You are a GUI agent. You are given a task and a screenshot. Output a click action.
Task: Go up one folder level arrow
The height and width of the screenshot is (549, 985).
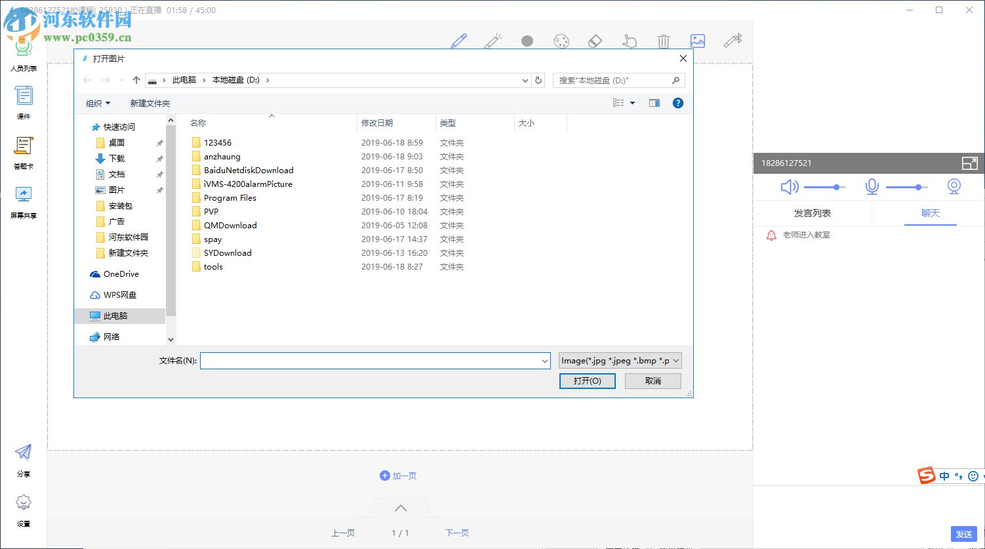pyautogui.click(x=136, y=80)
